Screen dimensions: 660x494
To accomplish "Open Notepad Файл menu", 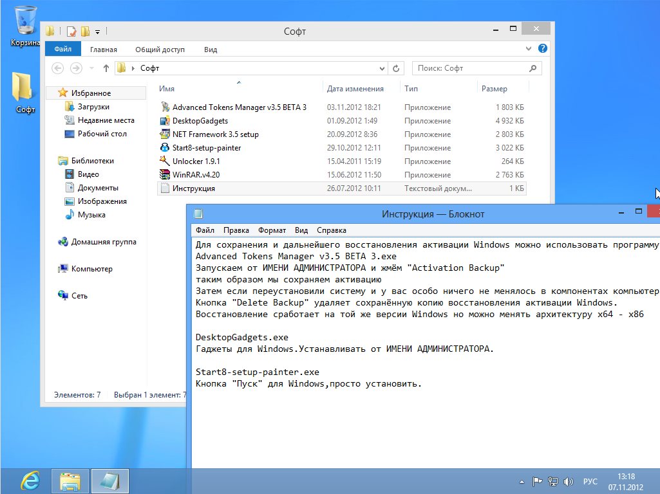I will click(205, 230).
